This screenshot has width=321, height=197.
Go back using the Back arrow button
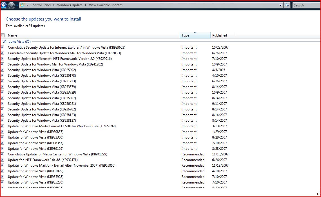[4, 5]
